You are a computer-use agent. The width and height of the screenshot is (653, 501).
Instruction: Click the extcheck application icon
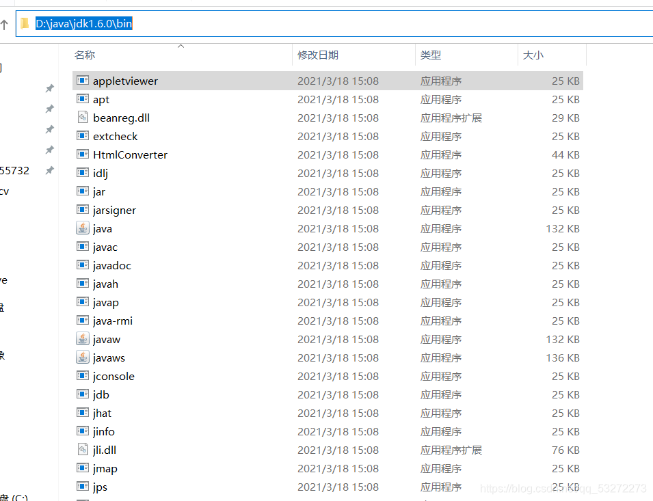click(83, 135)
